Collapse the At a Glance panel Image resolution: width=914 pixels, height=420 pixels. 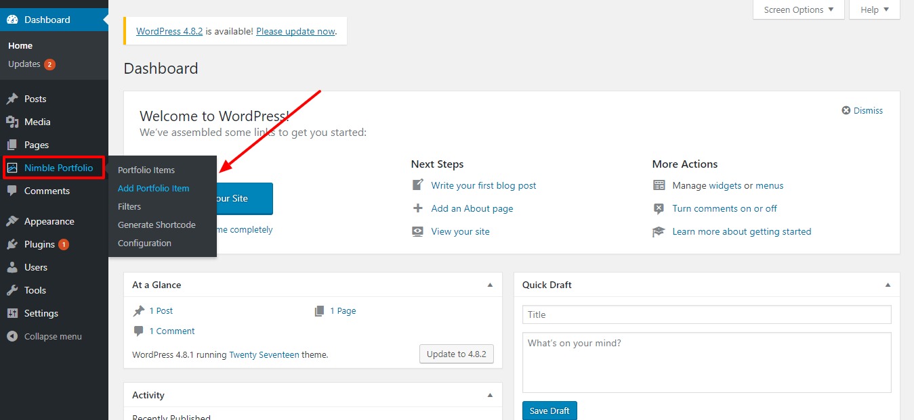pyautogui.click(x=490, y=285)
